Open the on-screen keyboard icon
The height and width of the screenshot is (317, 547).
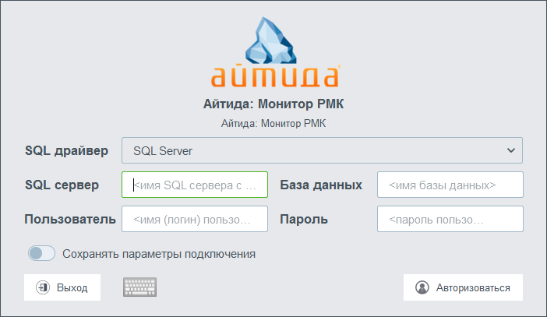140,287
